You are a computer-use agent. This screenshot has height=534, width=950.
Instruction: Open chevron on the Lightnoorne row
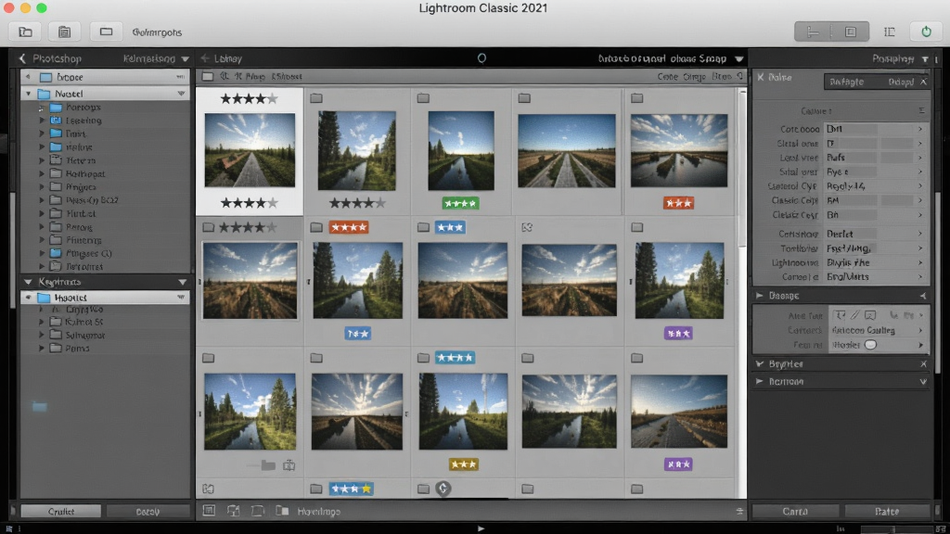920,262
